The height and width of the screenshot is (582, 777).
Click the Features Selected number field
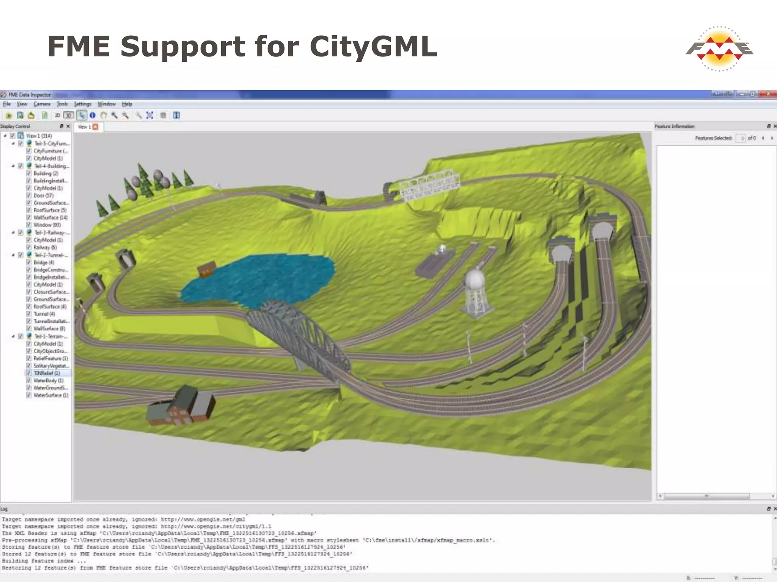[740, 138]
